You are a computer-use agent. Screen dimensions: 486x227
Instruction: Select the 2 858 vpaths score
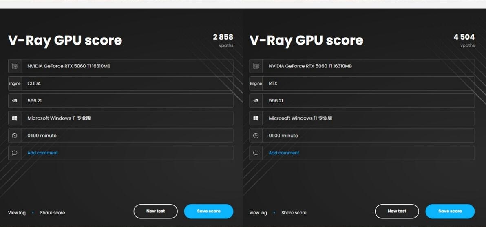(x=223, y=37)
